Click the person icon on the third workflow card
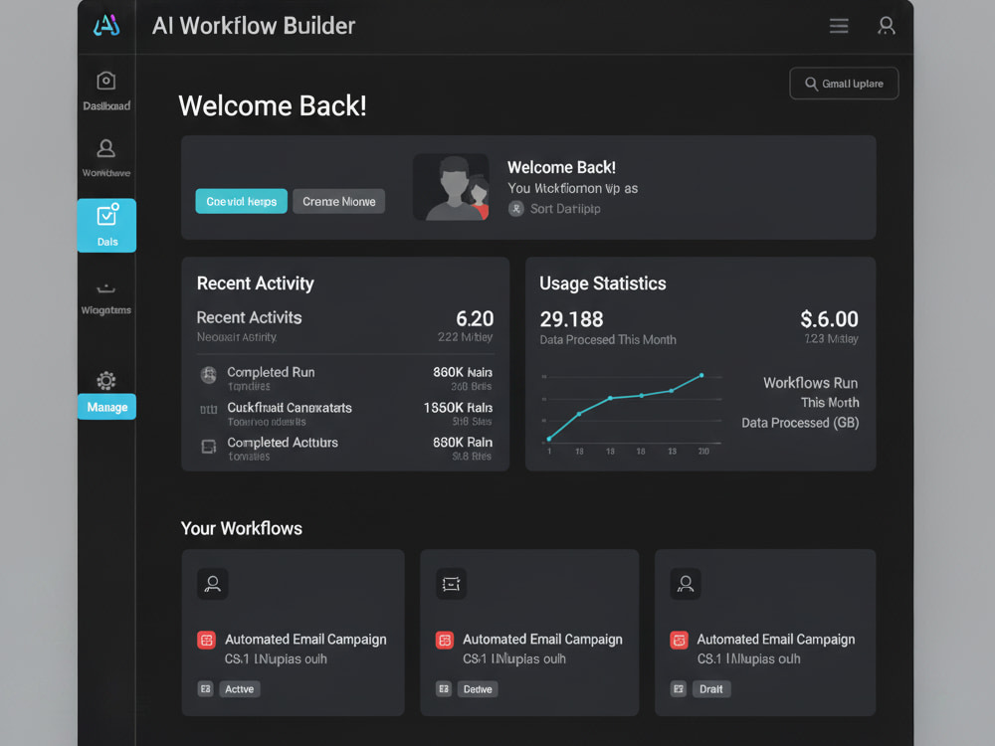The width and height of the screenshot is (995, 746). 686,584
